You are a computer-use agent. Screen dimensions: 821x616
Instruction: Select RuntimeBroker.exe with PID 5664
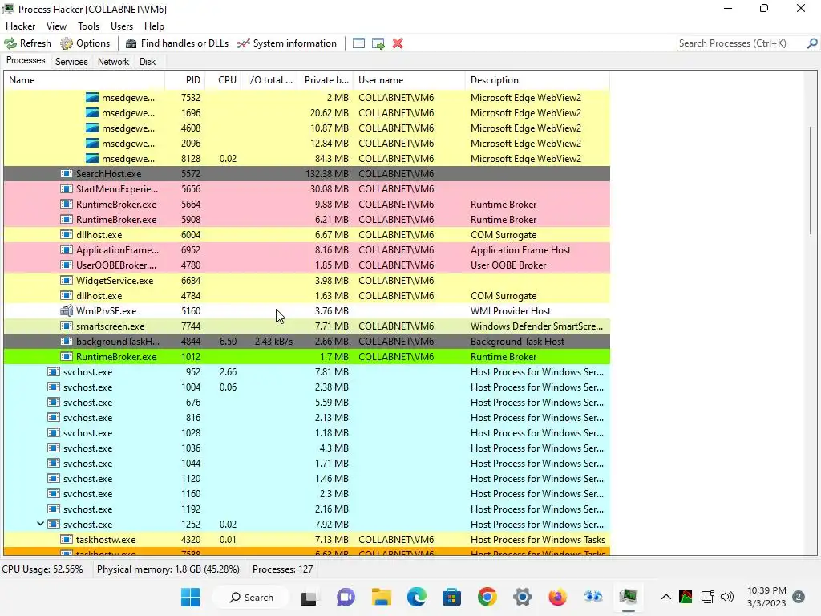[307, 205]
